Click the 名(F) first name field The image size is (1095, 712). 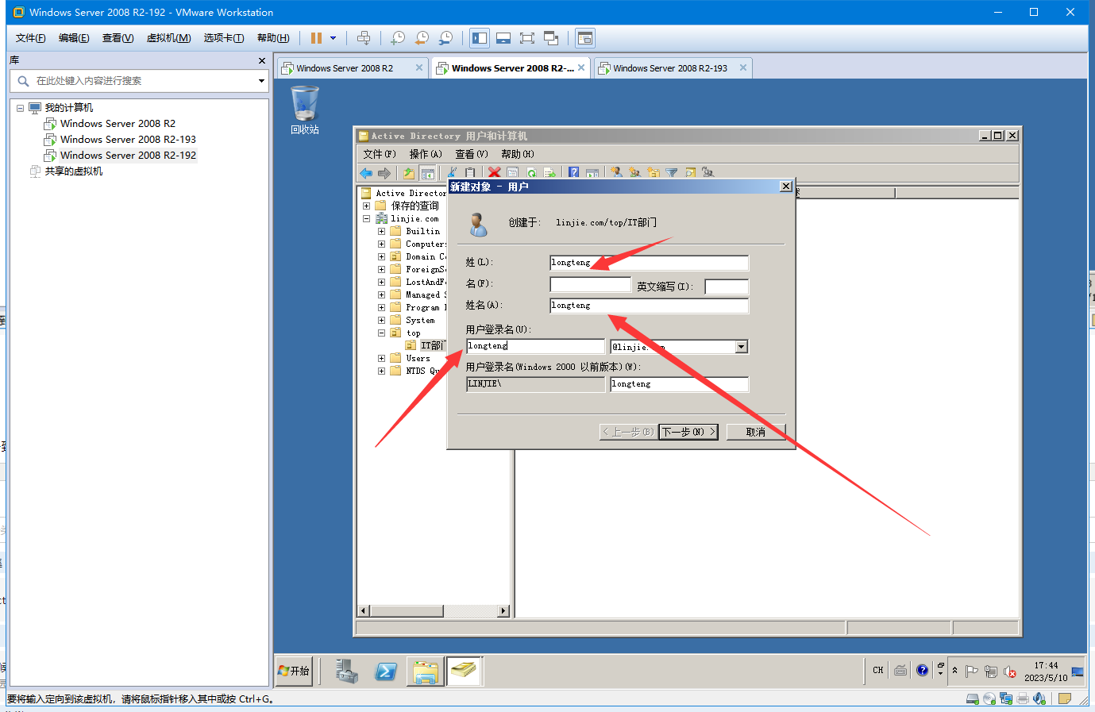pyautogui.click(x=590, y=284)
